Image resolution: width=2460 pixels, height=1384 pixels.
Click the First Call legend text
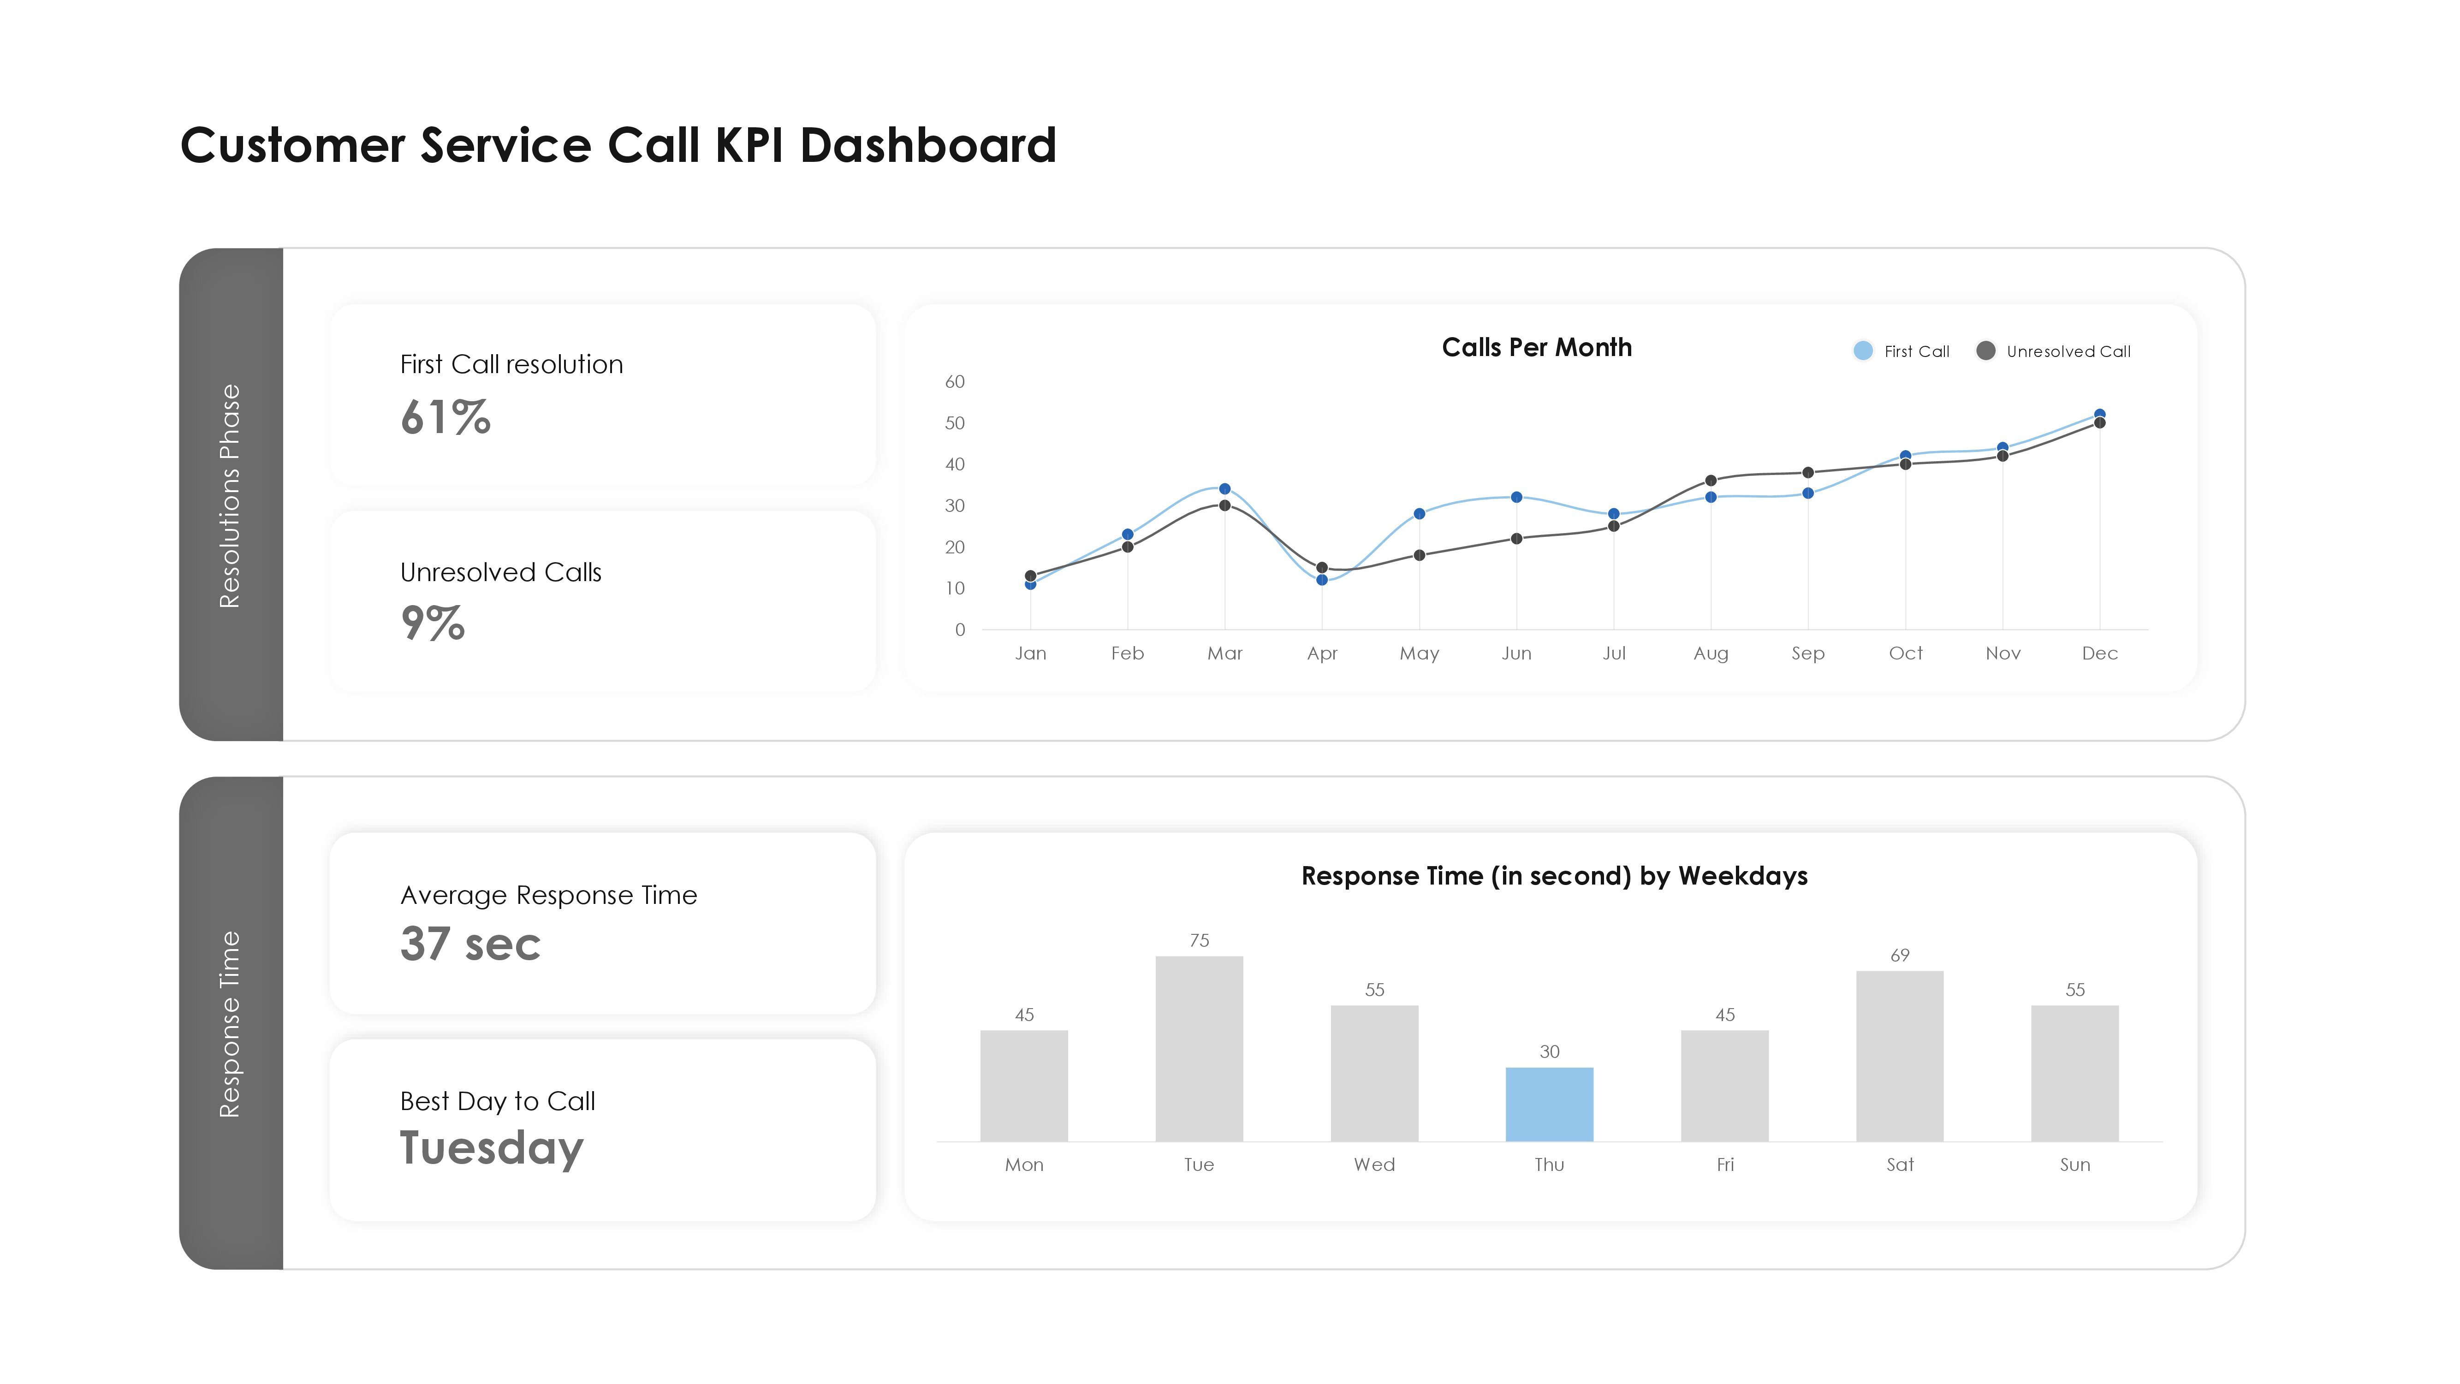point(1917,351)
